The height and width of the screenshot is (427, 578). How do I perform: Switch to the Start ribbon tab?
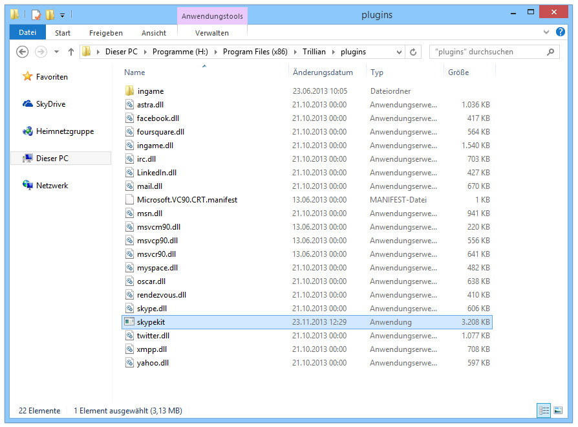coord(63,33)
